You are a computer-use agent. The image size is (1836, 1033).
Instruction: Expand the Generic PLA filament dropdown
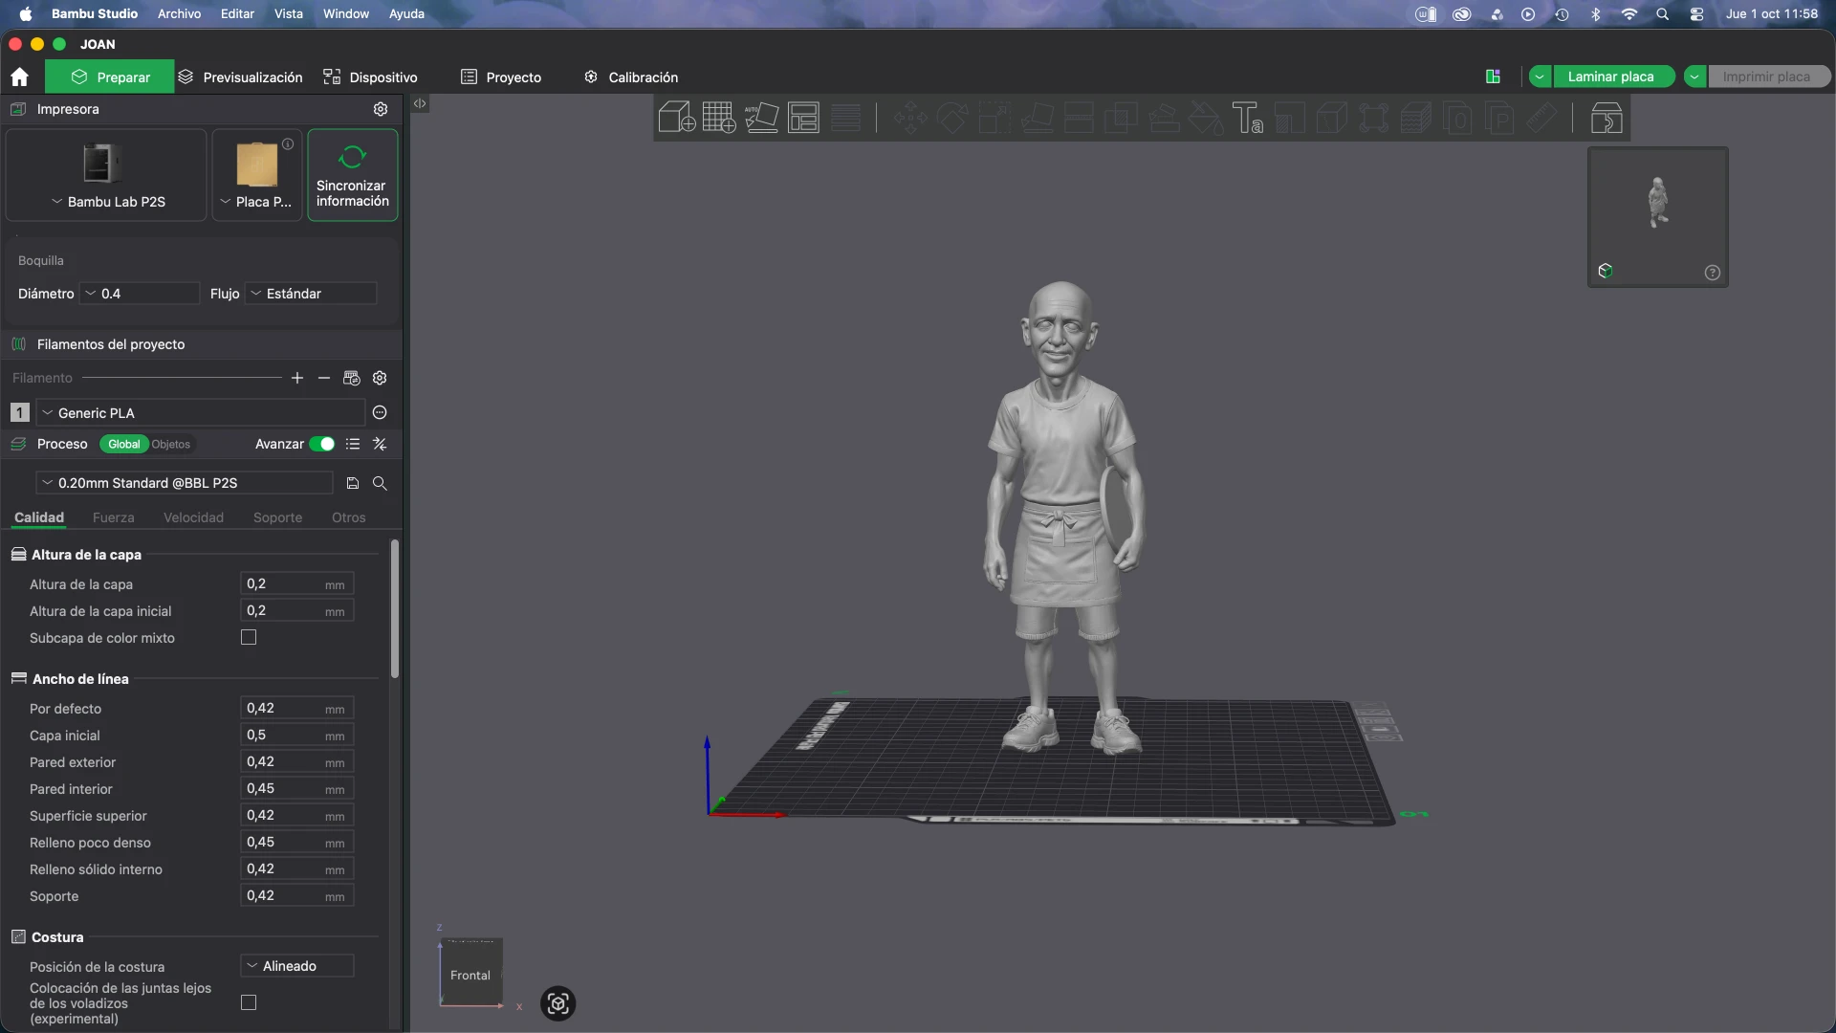(201, 413)
